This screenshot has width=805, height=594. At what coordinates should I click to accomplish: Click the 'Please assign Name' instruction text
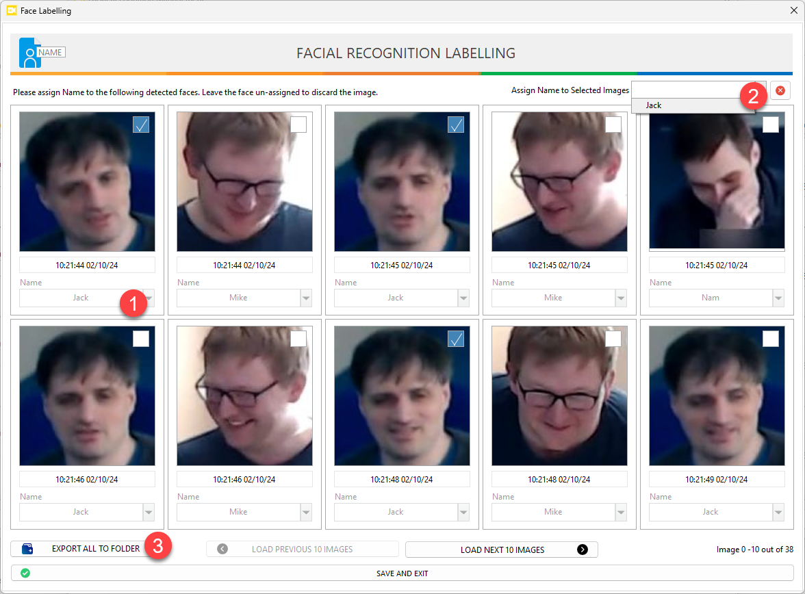195,92
